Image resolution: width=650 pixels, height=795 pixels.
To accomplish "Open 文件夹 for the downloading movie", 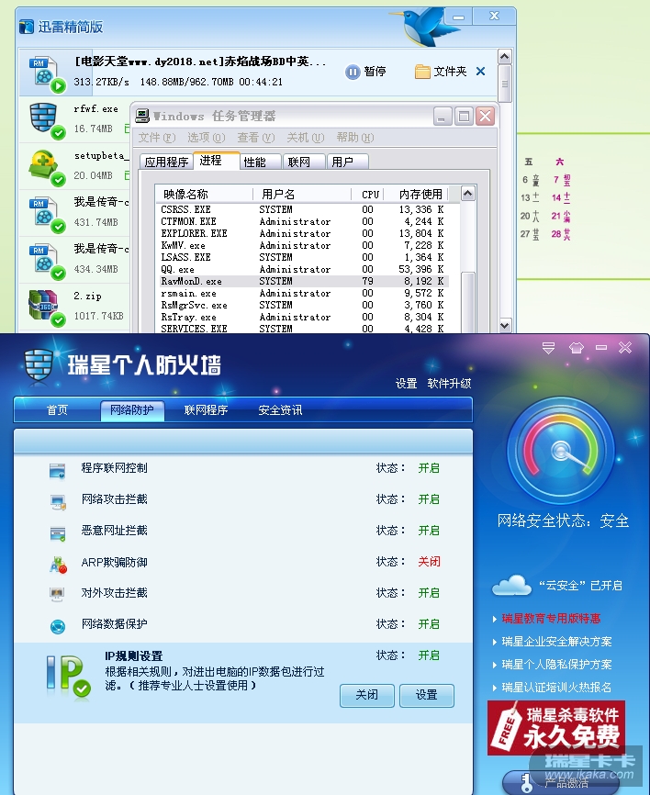I will 441,72.
